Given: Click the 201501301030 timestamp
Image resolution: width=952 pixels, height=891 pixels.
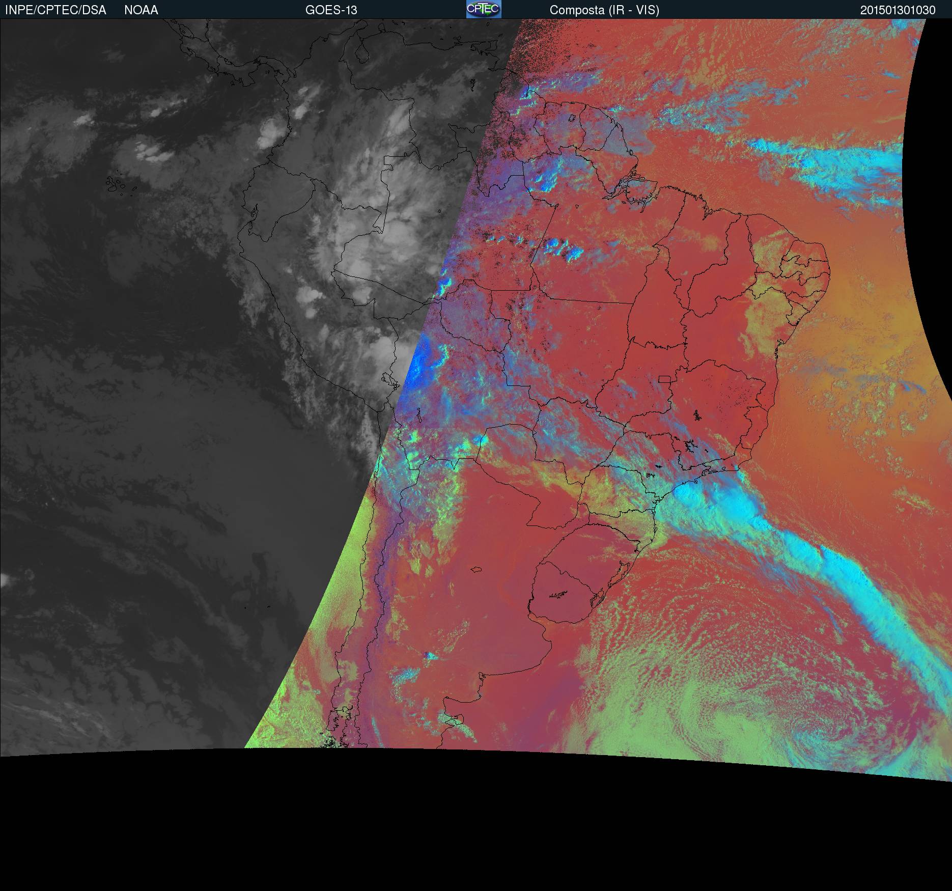Looking at the screenshot, I should (898, 10).
